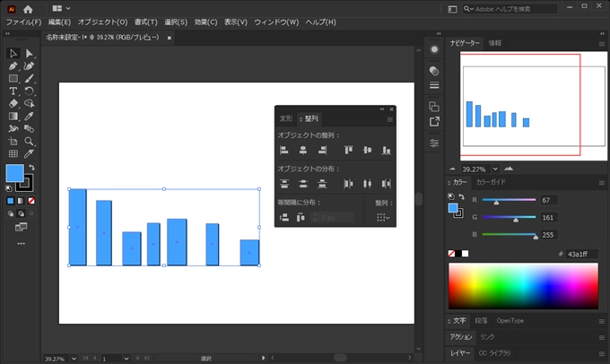Open Asset Export panel icon in dock
610x364 pixels.
coord(434,122)
